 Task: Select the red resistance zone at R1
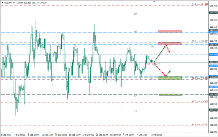pyautogui.click(x=170, y=44)
